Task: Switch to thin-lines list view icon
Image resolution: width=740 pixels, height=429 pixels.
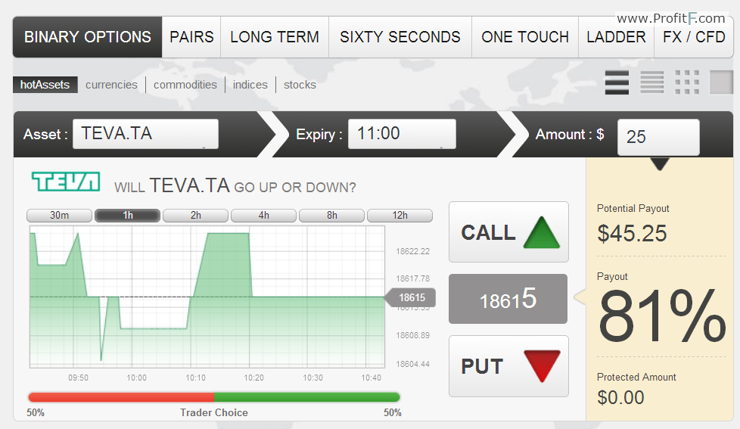Action: click(x=651, y=82)
